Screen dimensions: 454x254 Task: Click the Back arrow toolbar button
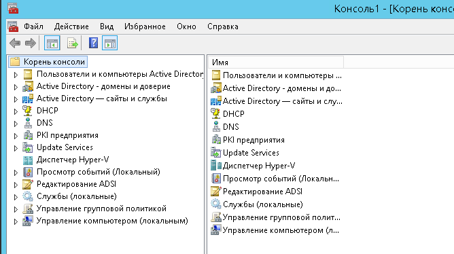pyautogui.click(x=15, y=43)
